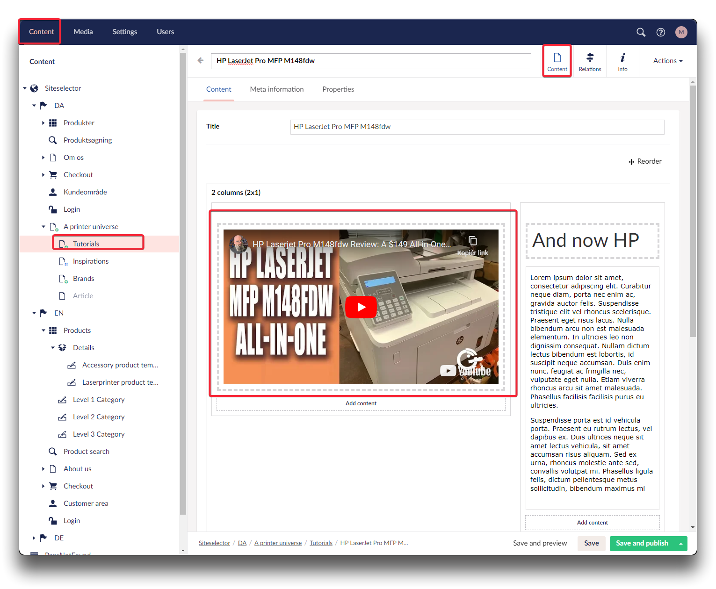Expand the DE language node
716x589 pixels.
[34, 538]
